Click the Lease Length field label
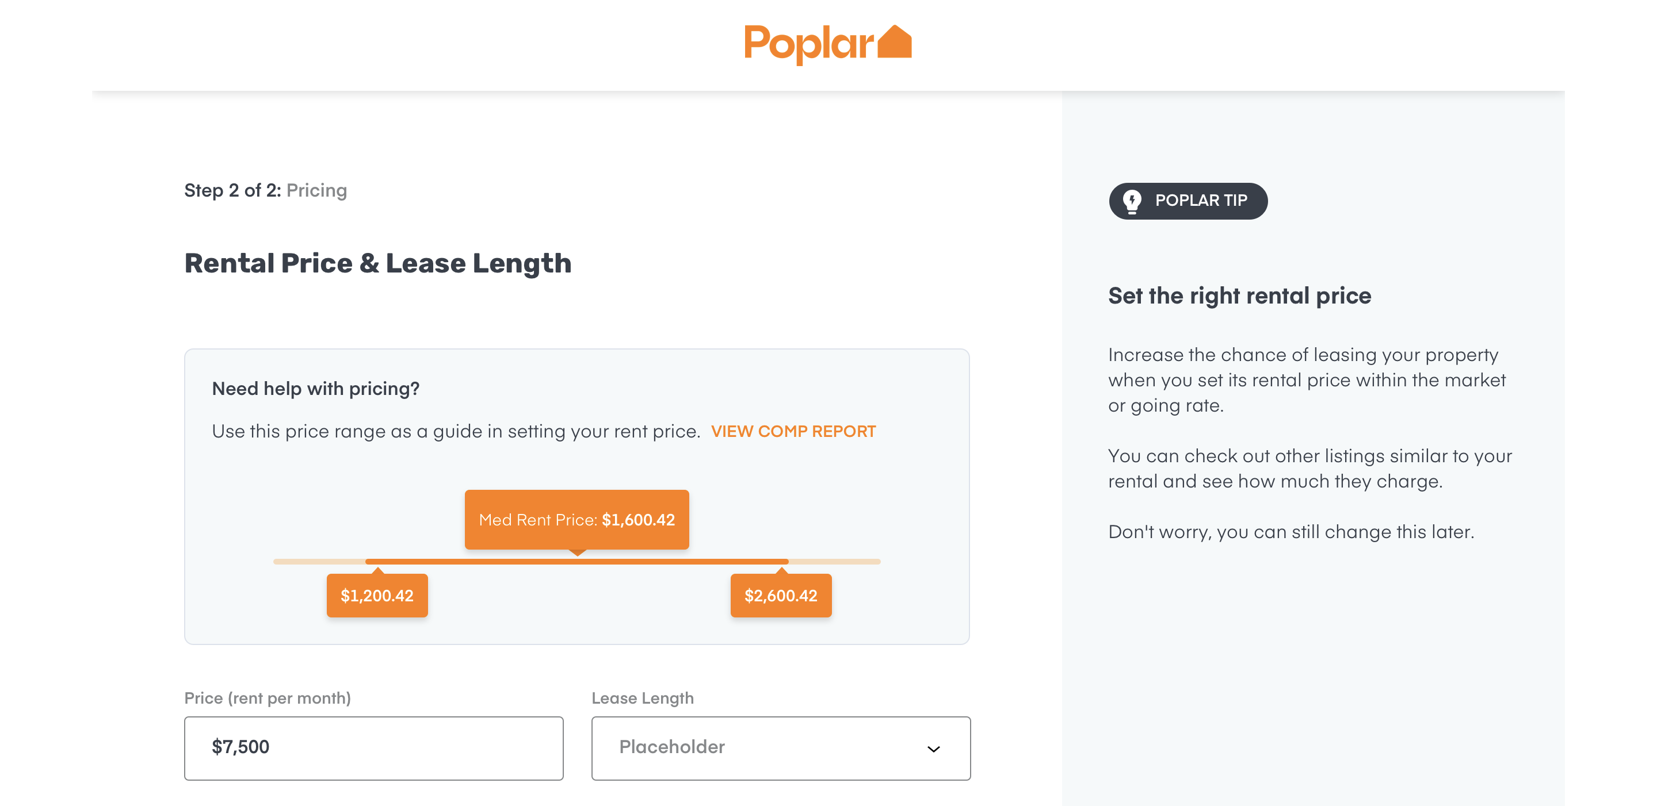The image size is (1657, 806). (x=643, y=698)
